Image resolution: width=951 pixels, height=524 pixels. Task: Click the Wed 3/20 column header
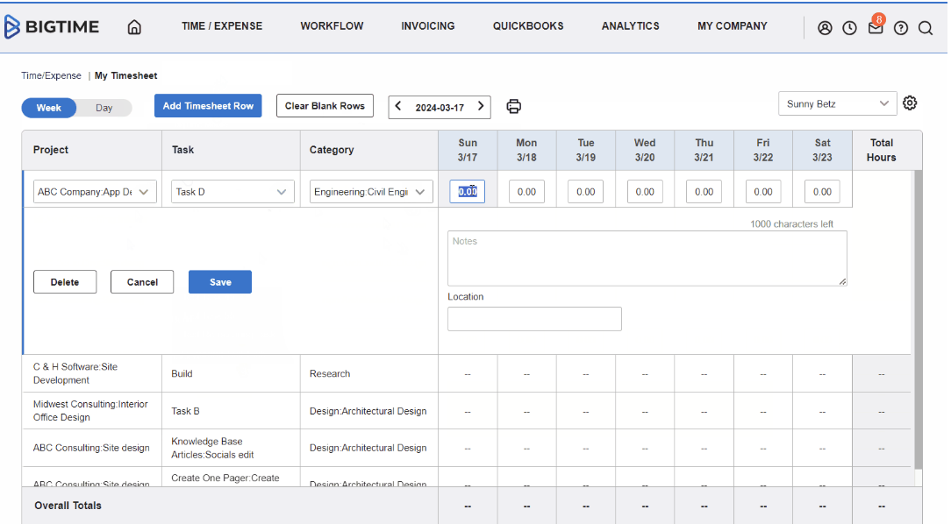(x=645, y=150)
